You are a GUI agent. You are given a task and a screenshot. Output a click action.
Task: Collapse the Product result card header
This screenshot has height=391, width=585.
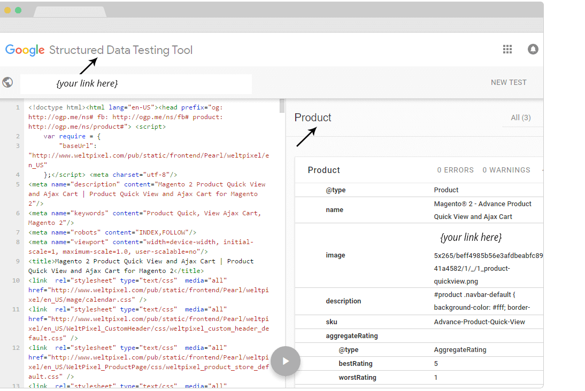tap(324, 170)
